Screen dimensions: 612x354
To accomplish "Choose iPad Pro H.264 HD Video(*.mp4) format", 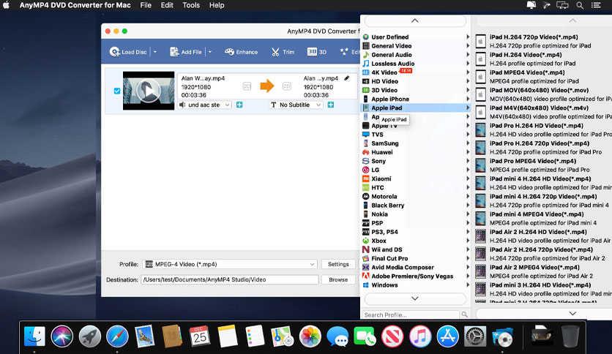I will (x=543, y=130).
